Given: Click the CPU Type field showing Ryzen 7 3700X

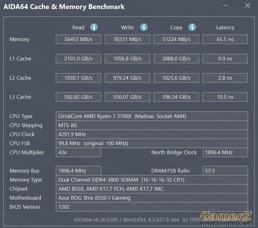Looking at the screenshot, I should coord(152,116).
